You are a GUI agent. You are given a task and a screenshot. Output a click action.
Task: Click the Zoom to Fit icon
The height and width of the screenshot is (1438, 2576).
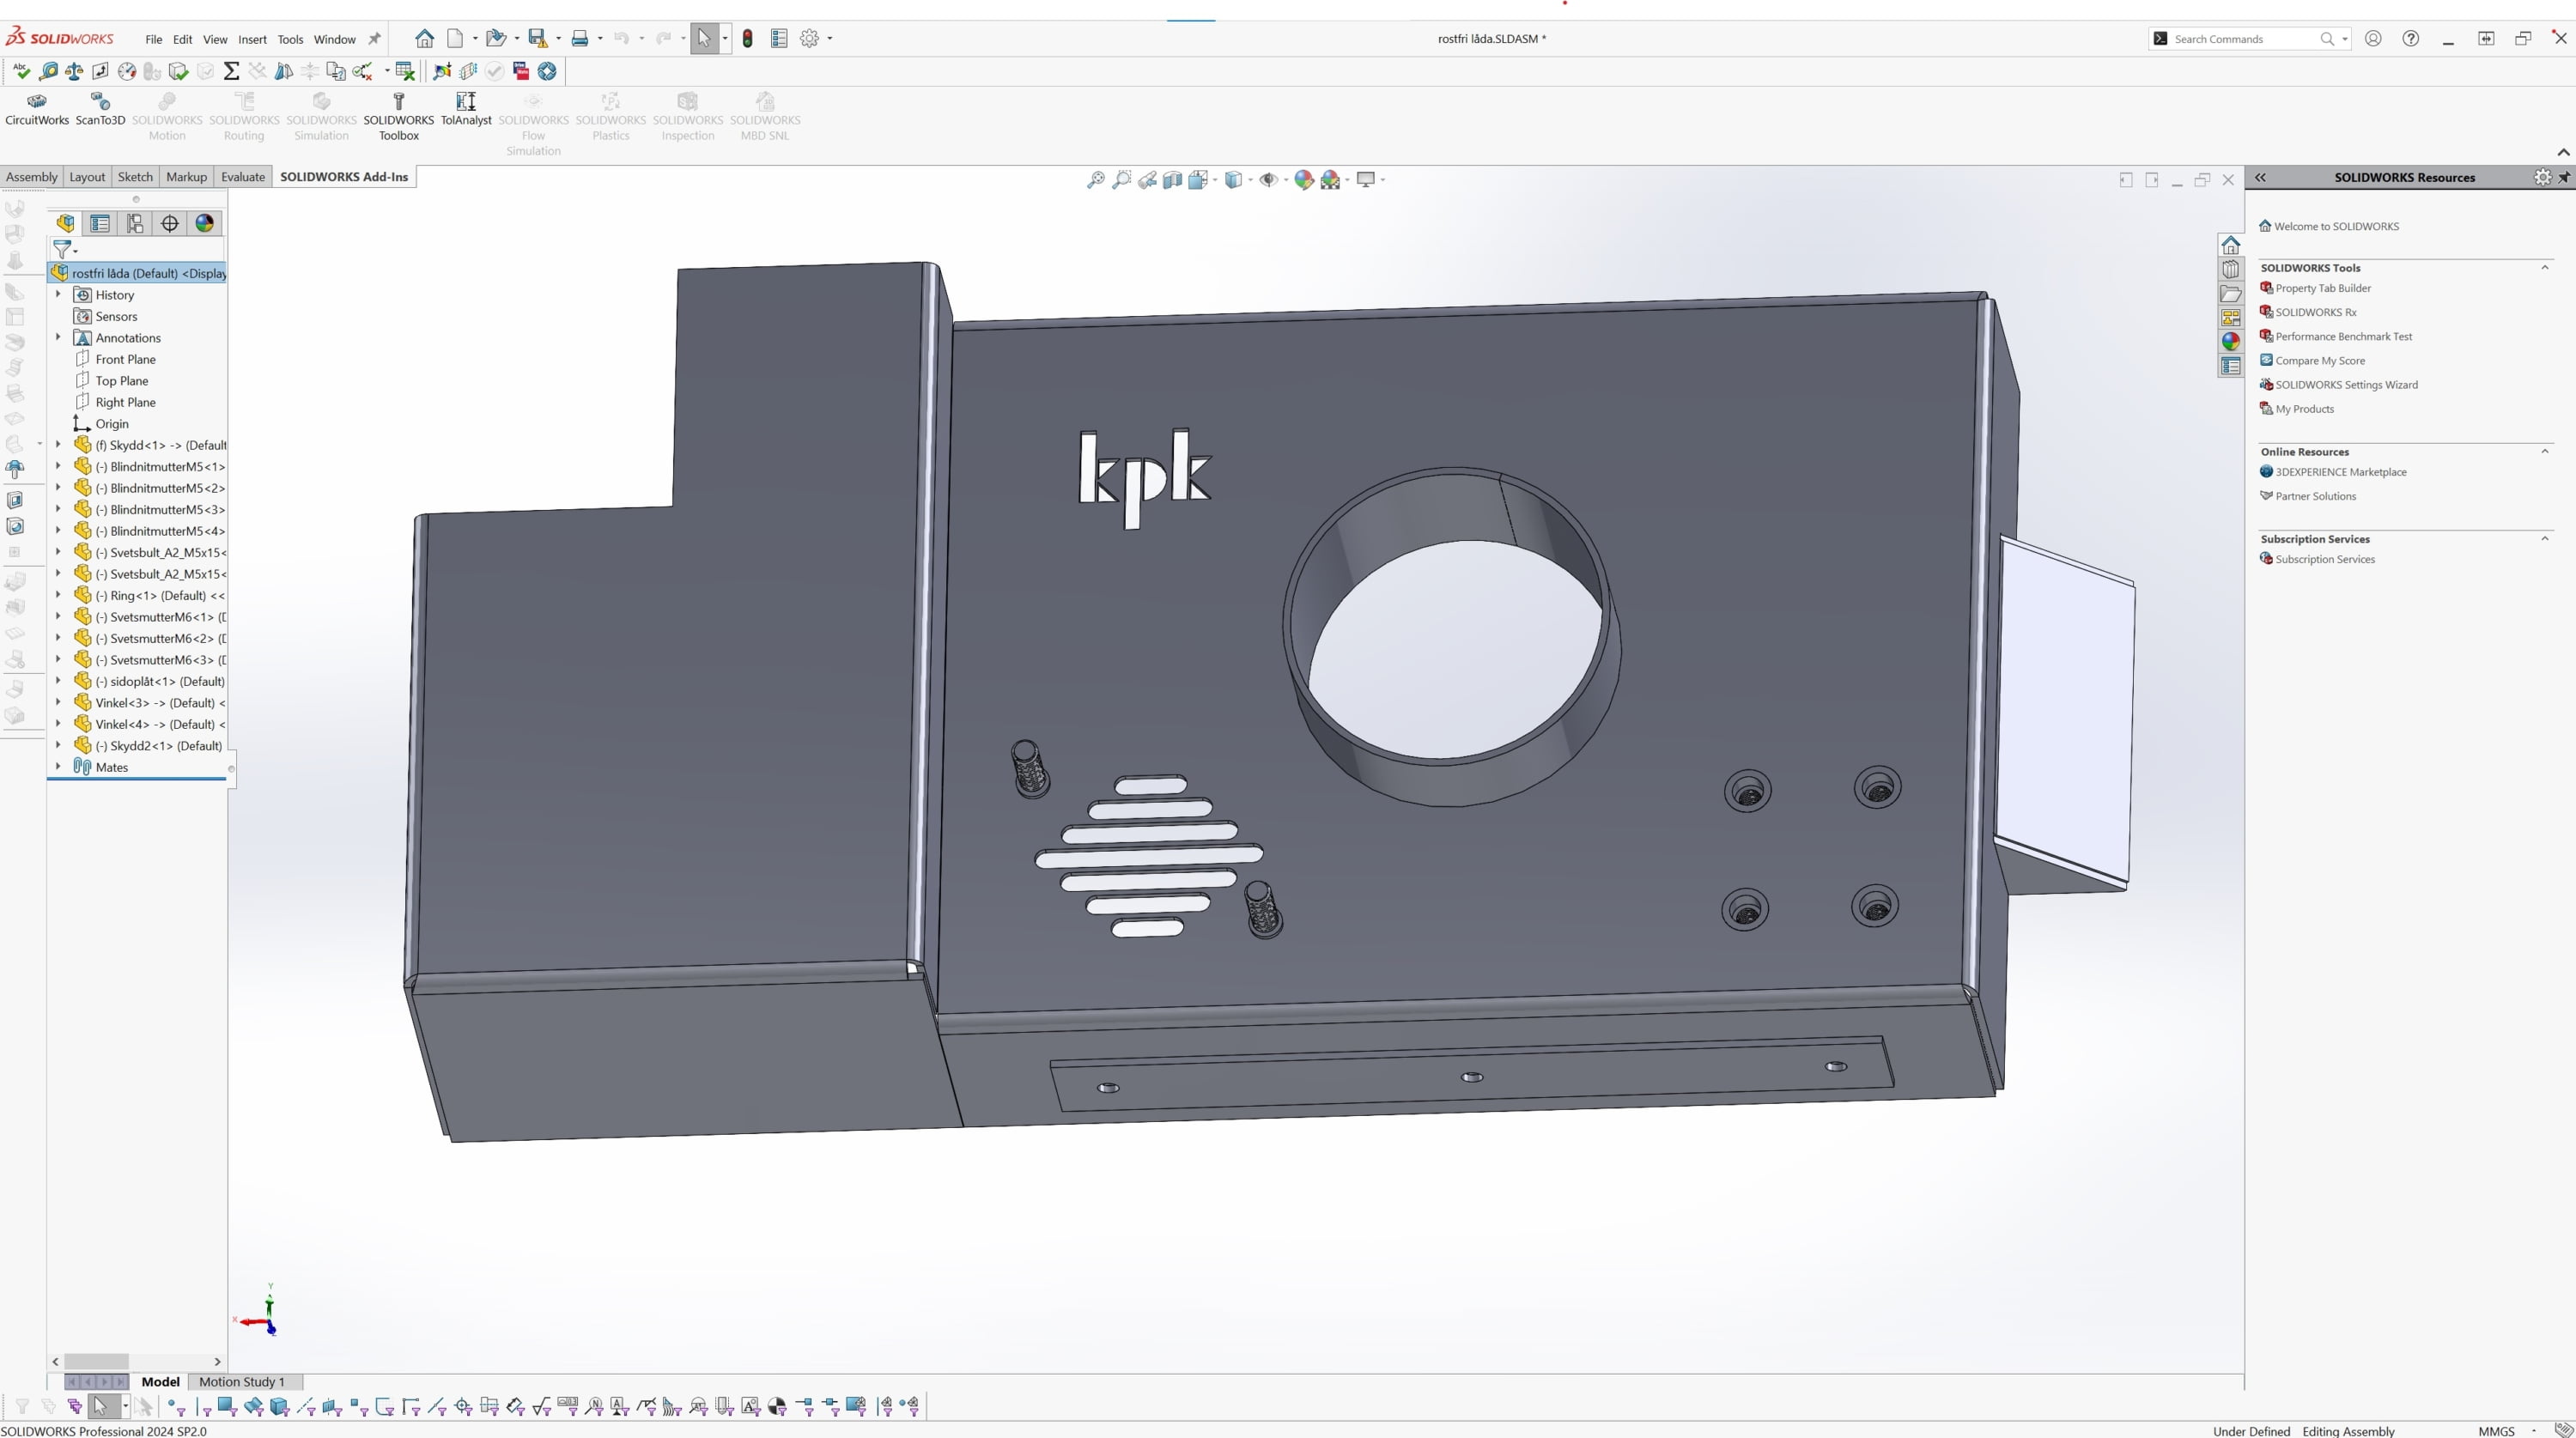coord(1096,180)
